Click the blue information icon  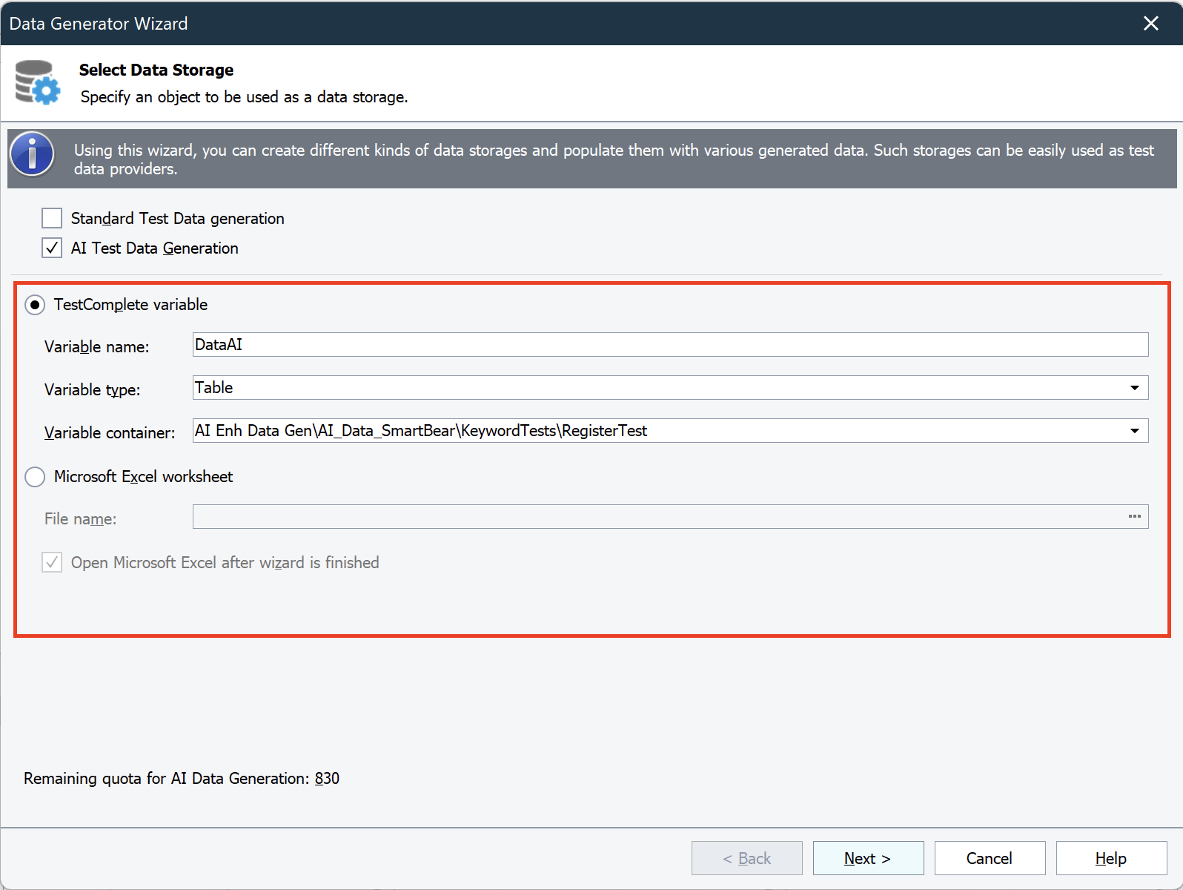pyautogui.click(x=32, y=154)
